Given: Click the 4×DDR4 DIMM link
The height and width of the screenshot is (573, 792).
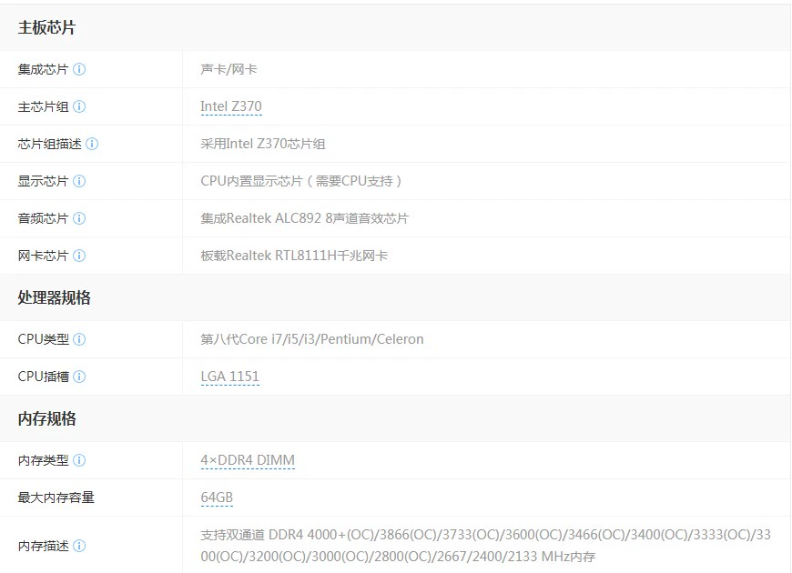Looking at the screenshot, I should coord(248,460).
